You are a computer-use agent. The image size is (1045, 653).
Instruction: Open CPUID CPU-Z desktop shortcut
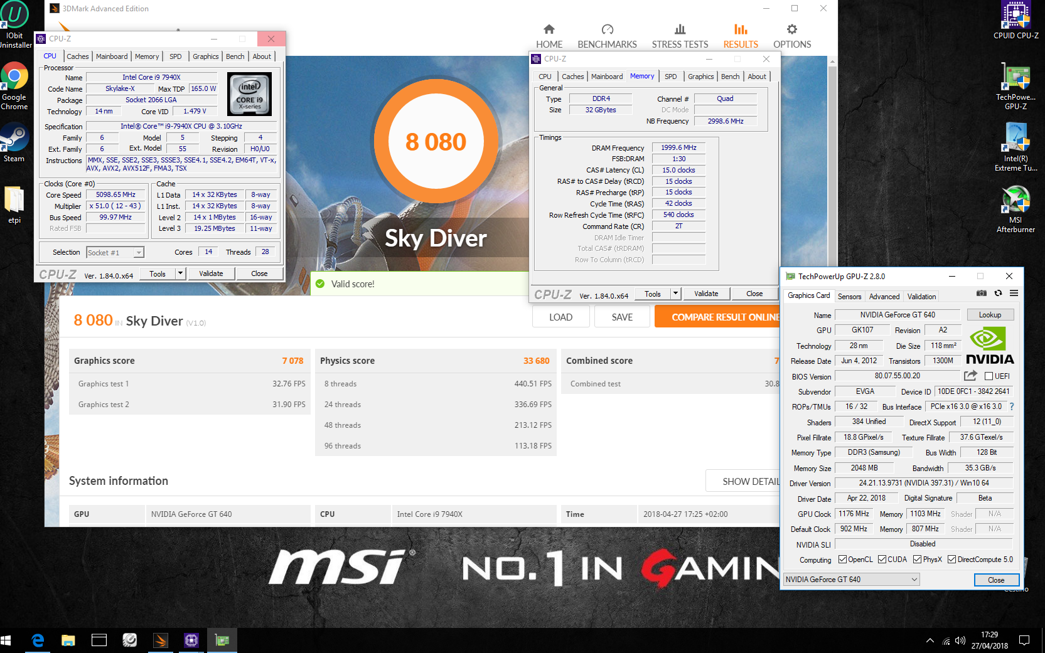pyautogui.click(x=1016, y=21)
